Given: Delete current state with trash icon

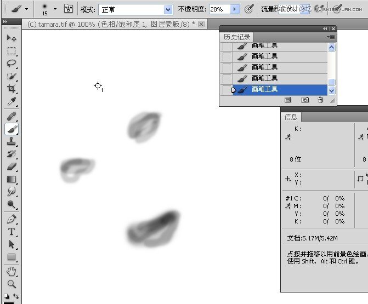Looking at the screenshot, I should [x=321, y=100].
